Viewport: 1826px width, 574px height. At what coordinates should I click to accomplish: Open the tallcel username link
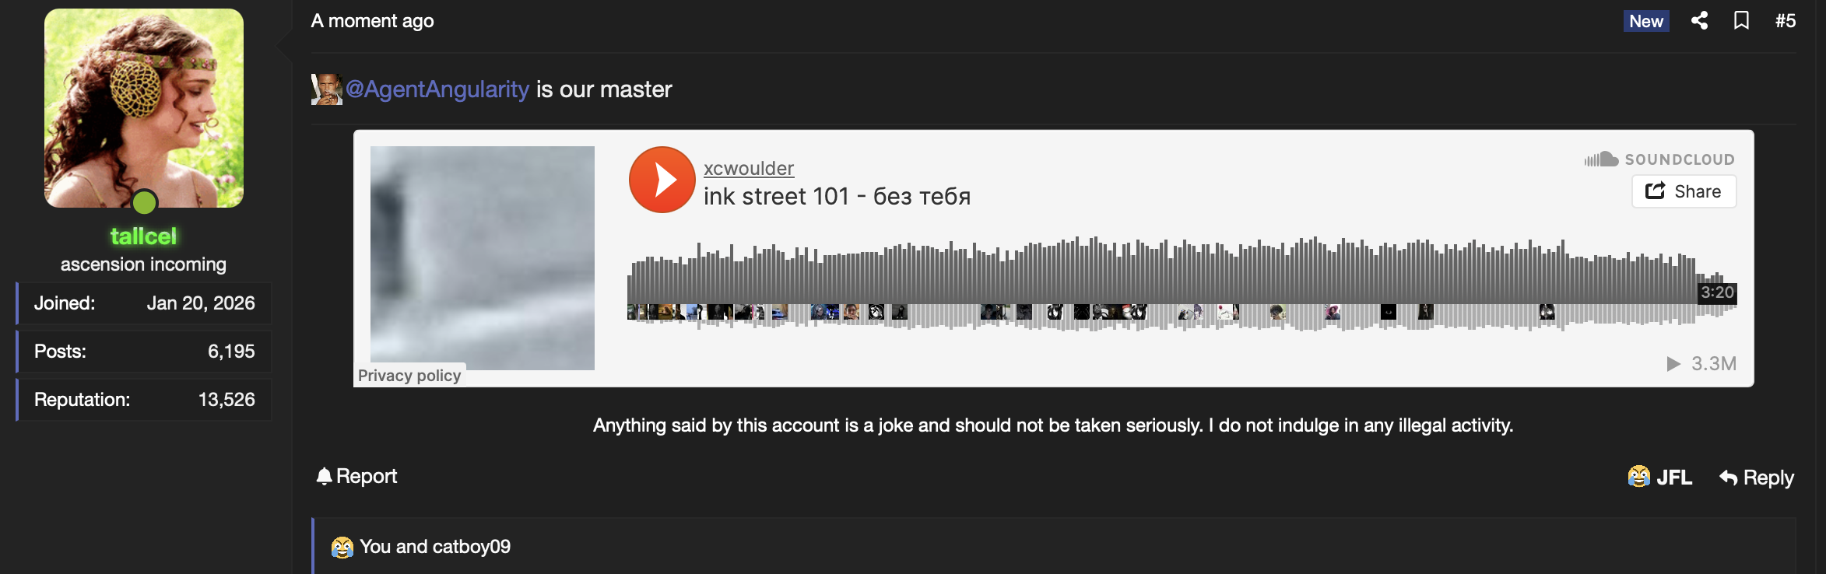point(144,236)
